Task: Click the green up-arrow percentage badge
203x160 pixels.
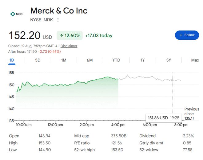Action: (70, 35)
